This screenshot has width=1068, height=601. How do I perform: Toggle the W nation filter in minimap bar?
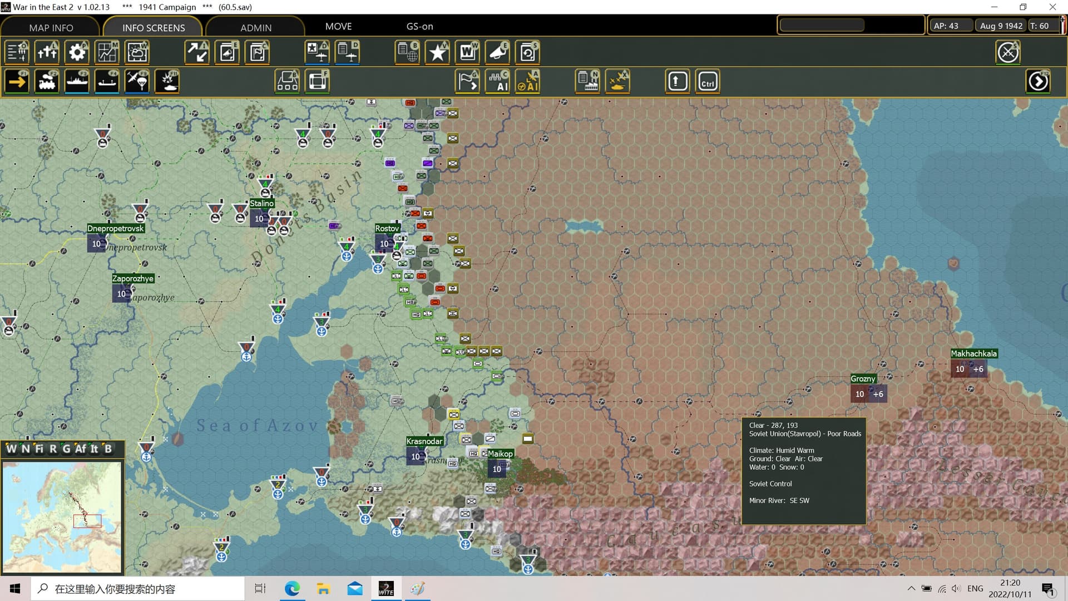coord(11,449)
